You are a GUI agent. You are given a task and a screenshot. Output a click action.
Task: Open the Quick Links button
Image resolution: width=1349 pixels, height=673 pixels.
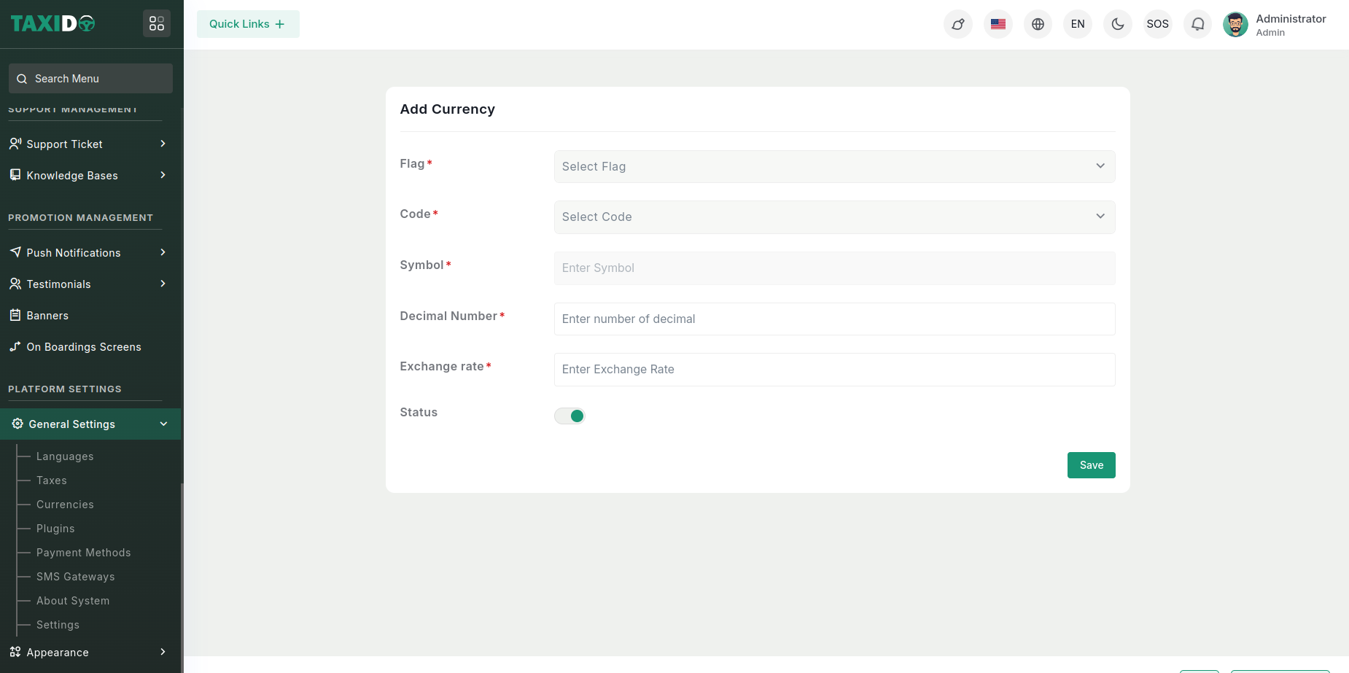[x=248, y=24]
